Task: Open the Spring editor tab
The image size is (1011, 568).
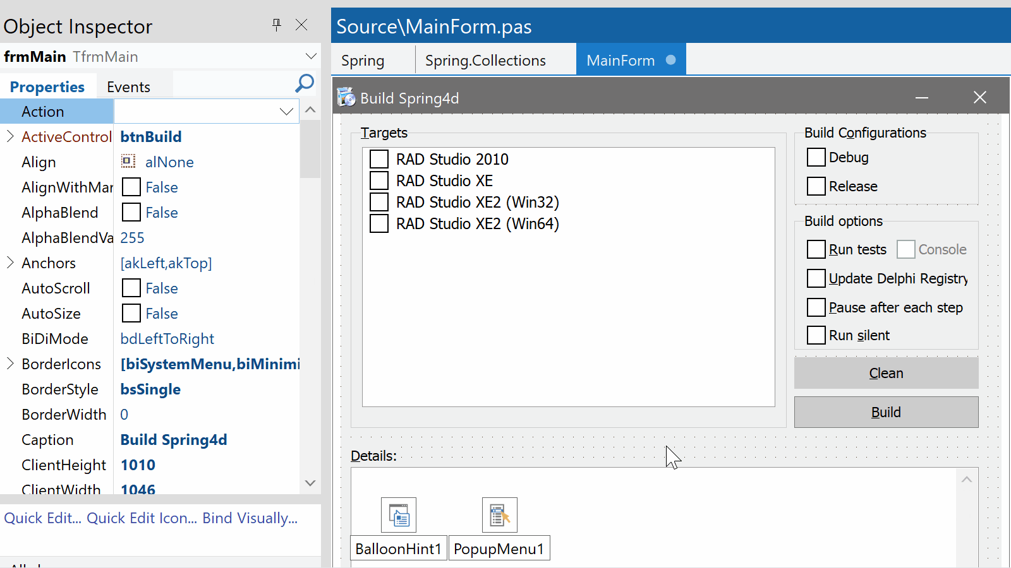Action: (x=363, y=60)
